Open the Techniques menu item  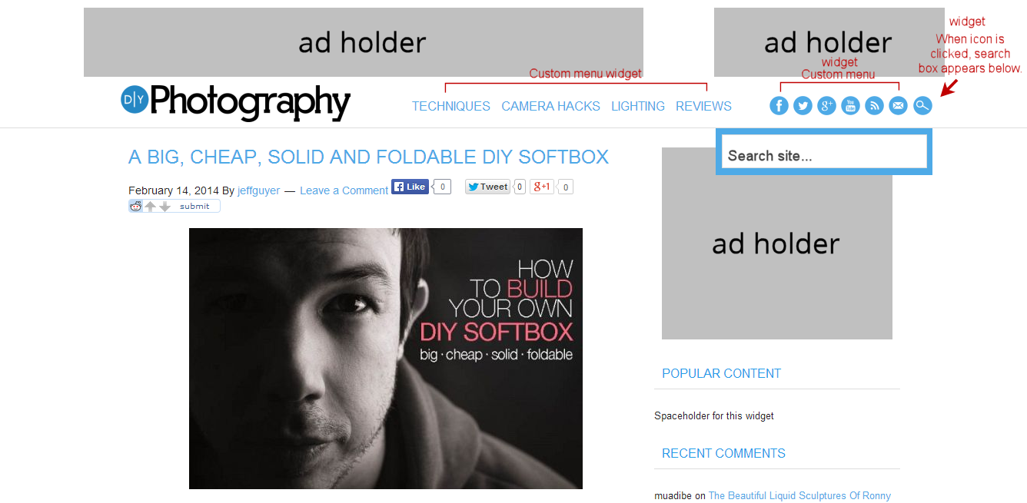(451, 106)
